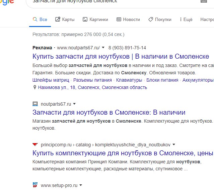Open the Новости tab

pyautogui.click(x=128, y=20)
